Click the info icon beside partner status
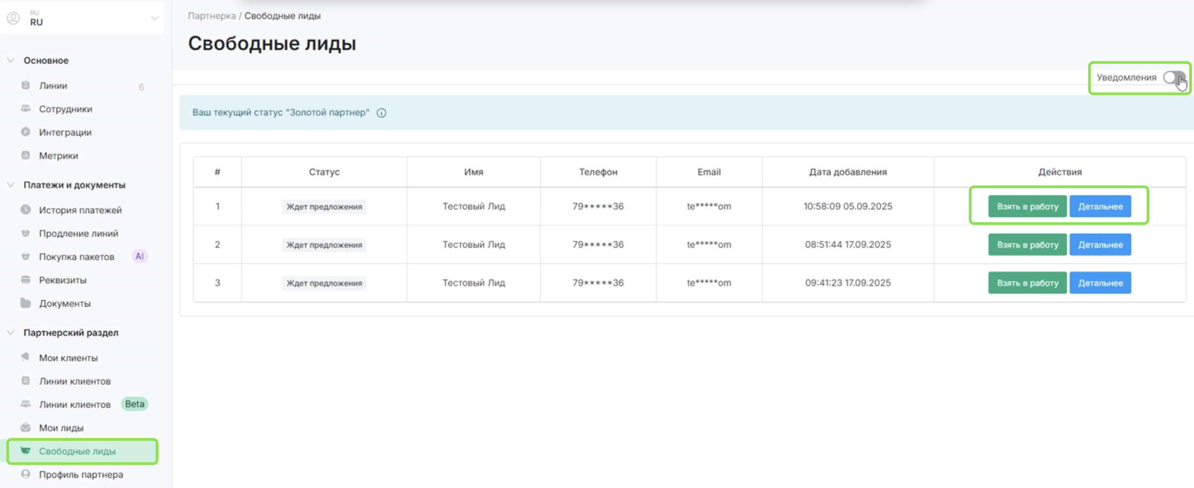The image size is (1194, 488). 381,113
